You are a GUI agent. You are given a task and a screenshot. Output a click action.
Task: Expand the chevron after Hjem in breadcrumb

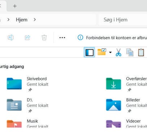(35, 19)
